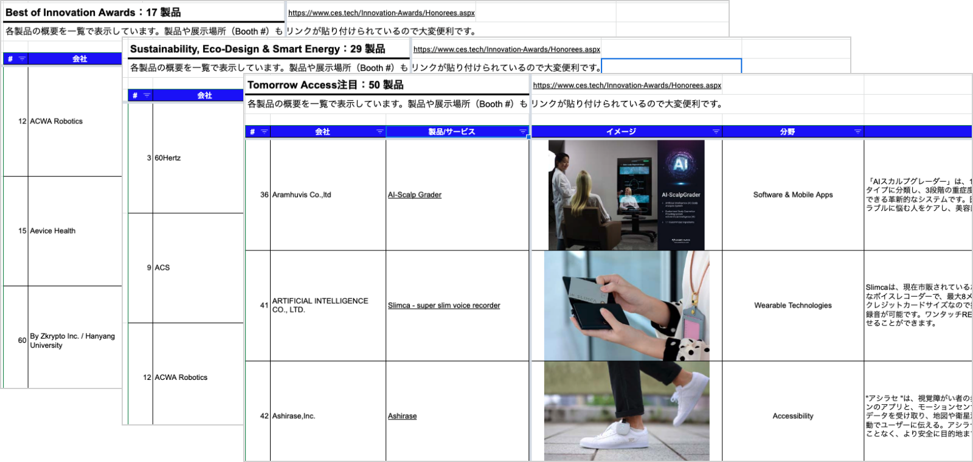
Task: Select the description line under Tomorrow Access title
Action: 485,104
